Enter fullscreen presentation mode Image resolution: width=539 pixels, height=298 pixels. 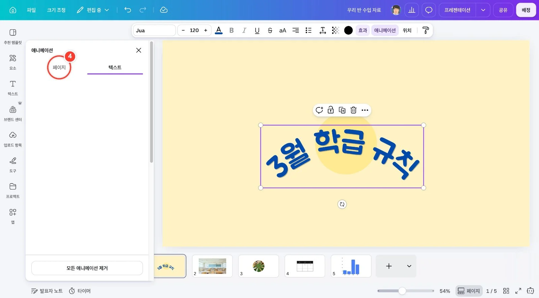click(518, 291)
